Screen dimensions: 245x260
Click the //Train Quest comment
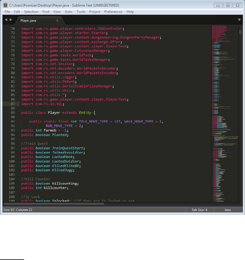pos(34,144)
